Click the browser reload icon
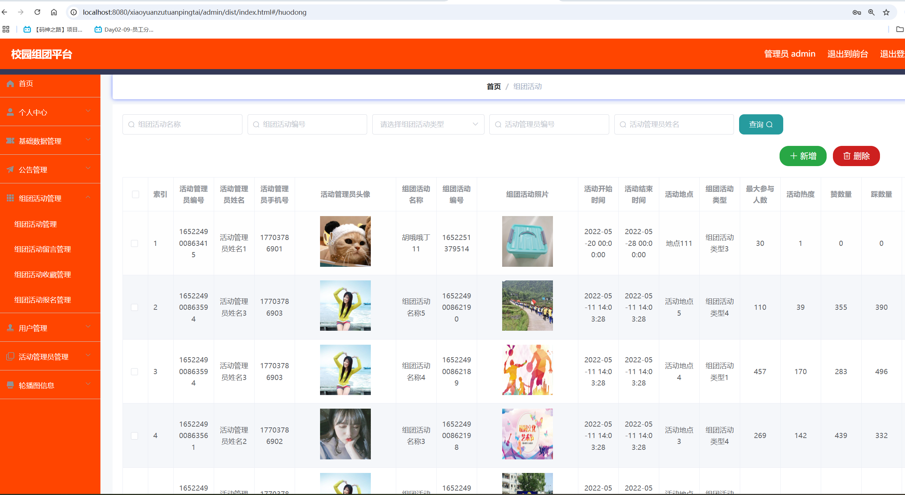This screenshot has width=905, height=495. 37,12
